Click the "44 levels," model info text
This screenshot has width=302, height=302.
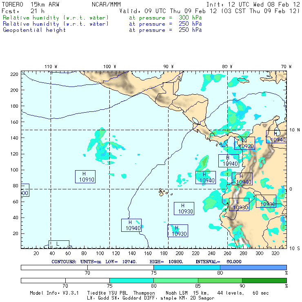coord(231,293)
